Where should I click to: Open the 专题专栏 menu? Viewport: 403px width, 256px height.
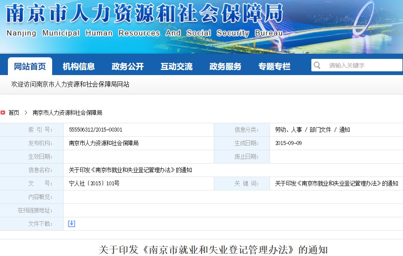pyautogui.click(x=274, y=67)
